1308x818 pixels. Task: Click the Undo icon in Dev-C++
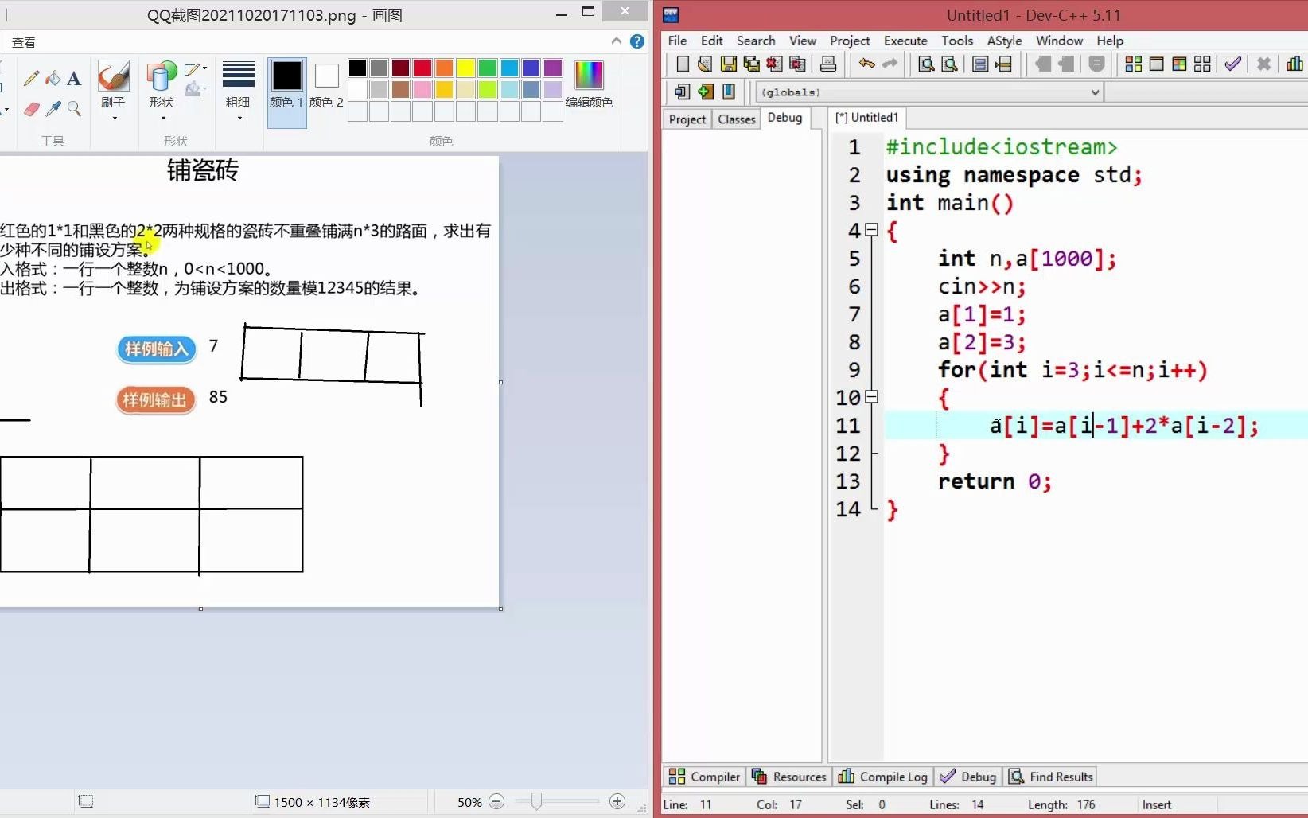click(866, 64)
